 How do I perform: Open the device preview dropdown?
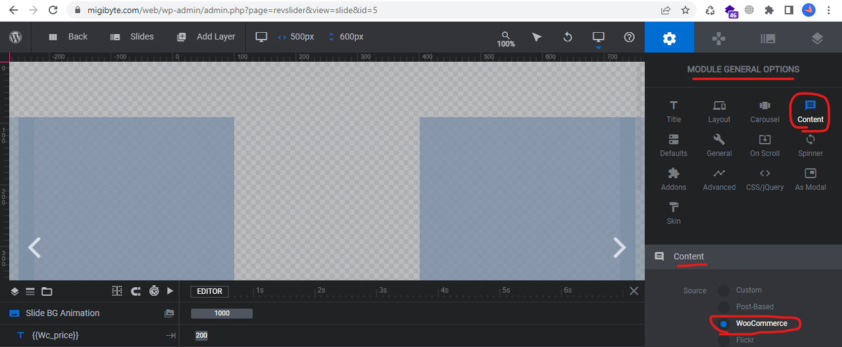pyautogui.click(x=598, y=39)
